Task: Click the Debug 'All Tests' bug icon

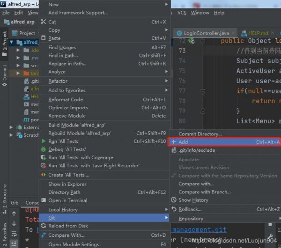Action: [44, 149]
